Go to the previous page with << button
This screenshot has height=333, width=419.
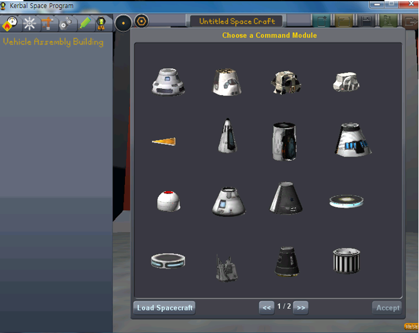[x=267, y=308]
